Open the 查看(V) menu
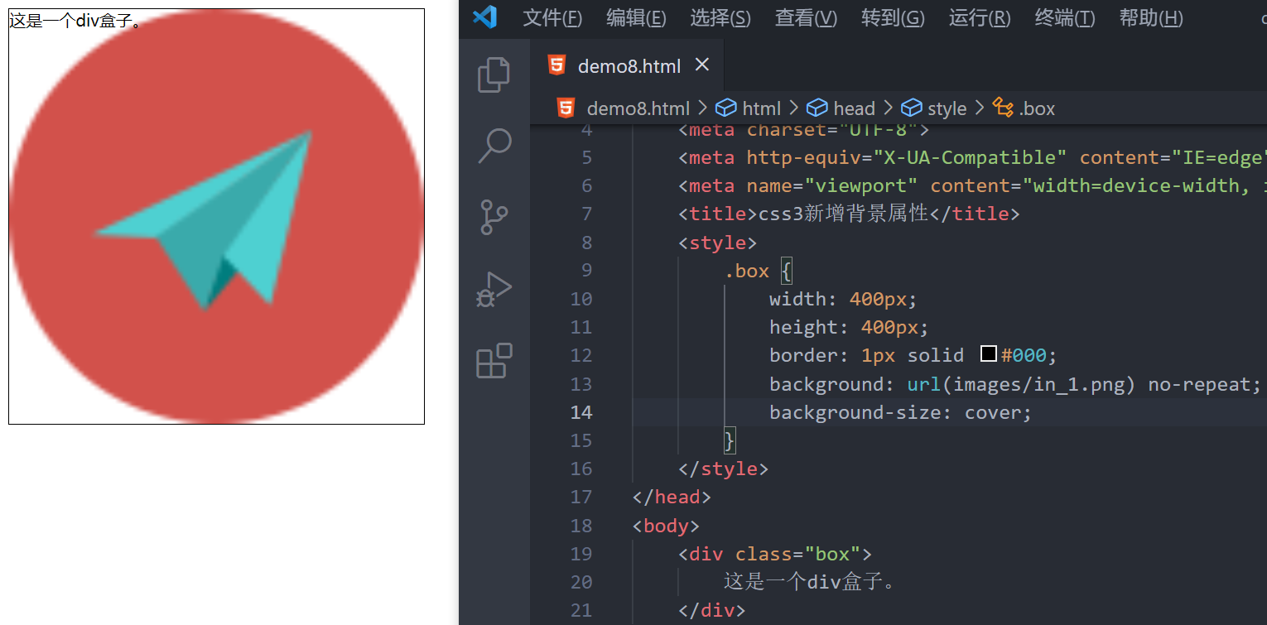The image size is (1267, 625). [x=806, y=17]
